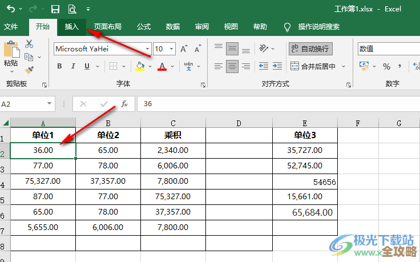This screenshot has width=420, height=262.
Task: Increase indent icon
Action: coord(277,66)
